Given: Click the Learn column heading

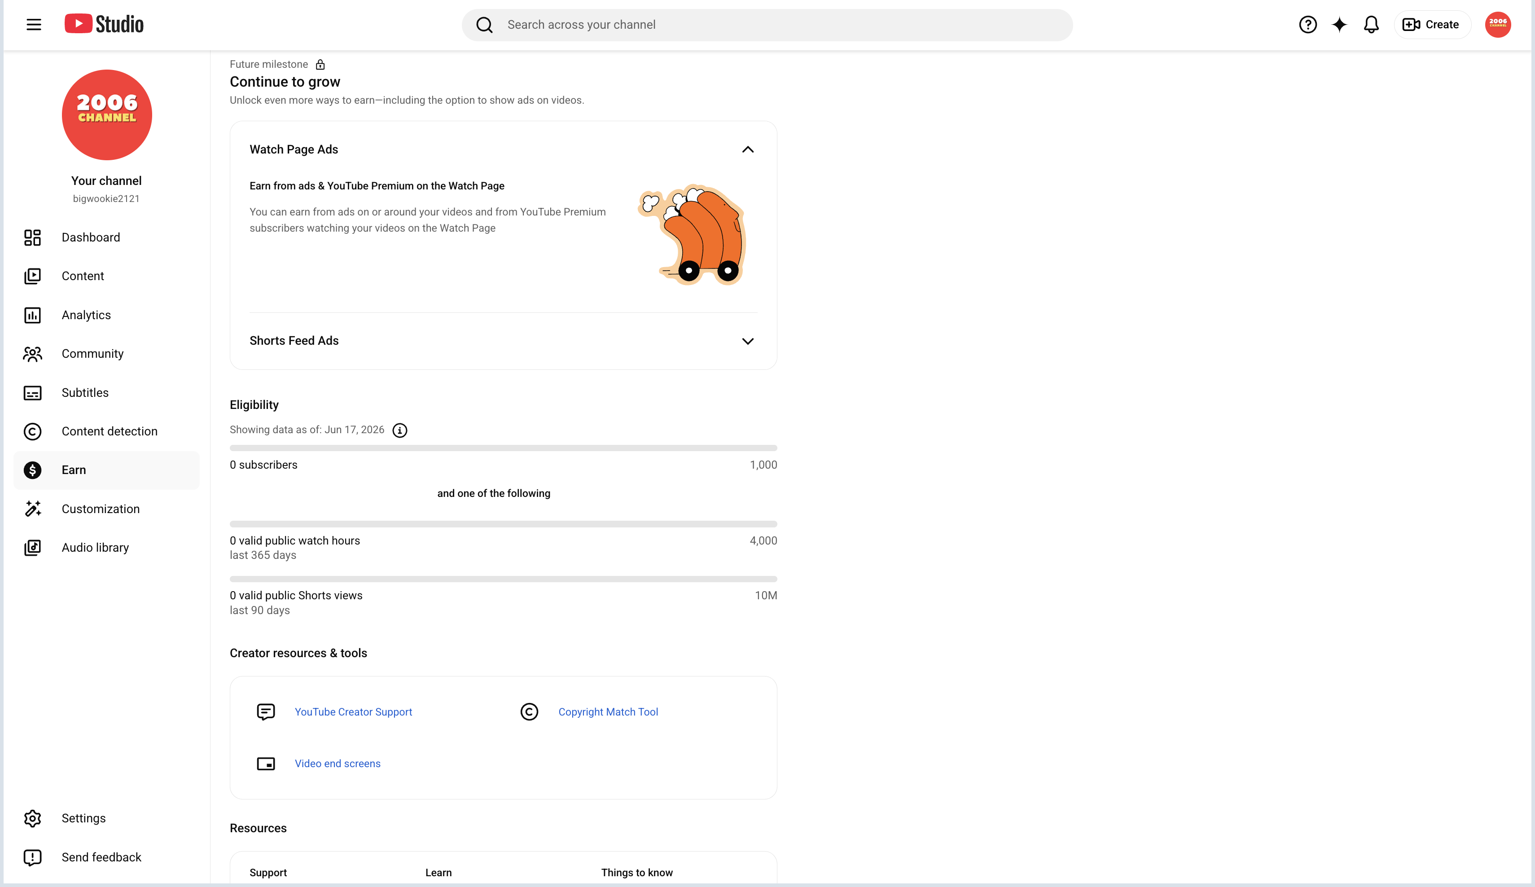Looking at the screenshot, I should [439, 872].
